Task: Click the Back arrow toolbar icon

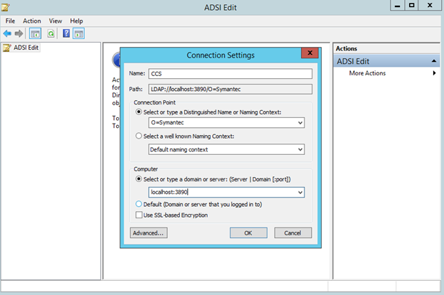Action: click(8, 33)
